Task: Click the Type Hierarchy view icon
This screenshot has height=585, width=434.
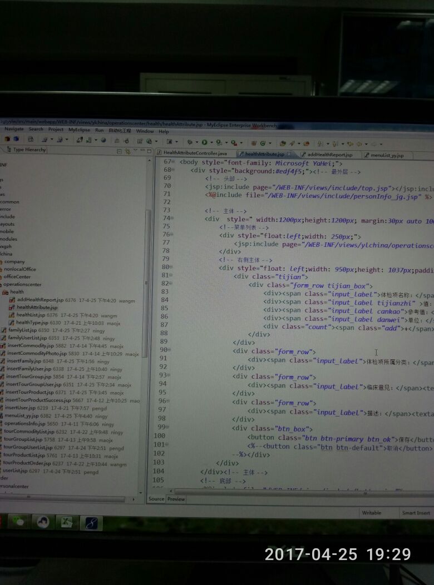Action: coord(8,150)
